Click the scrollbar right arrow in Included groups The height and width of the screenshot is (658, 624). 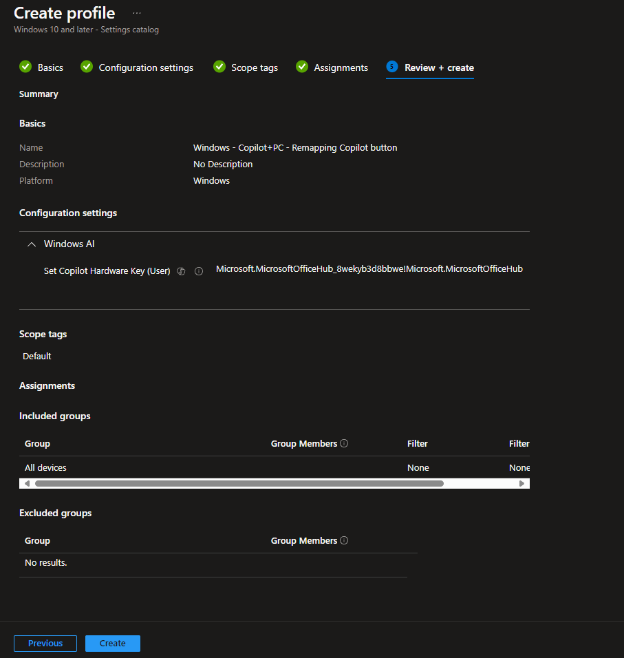click(x=521, y=483)
